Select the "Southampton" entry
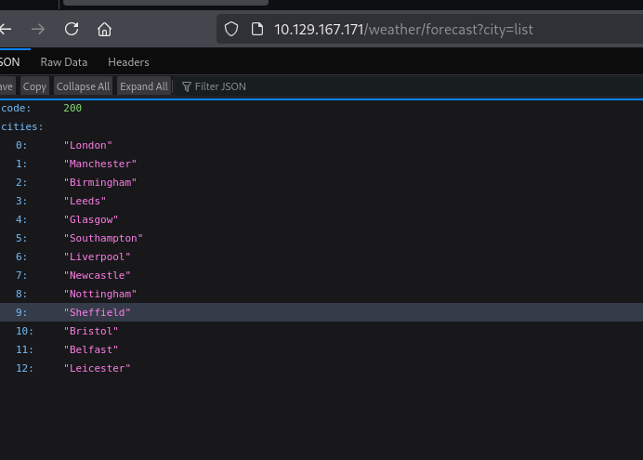Image resolution: width=643 pixels, height=460 pixels. [103, 238]
